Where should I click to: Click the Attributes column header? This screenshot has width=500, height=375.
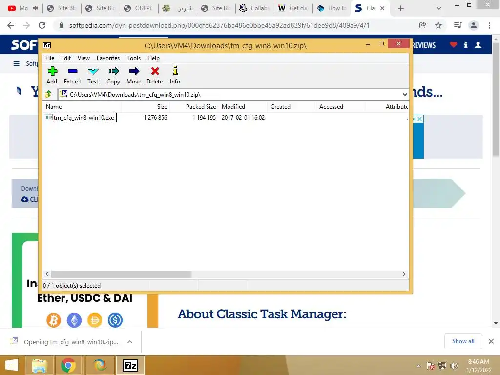pos(387,107)
